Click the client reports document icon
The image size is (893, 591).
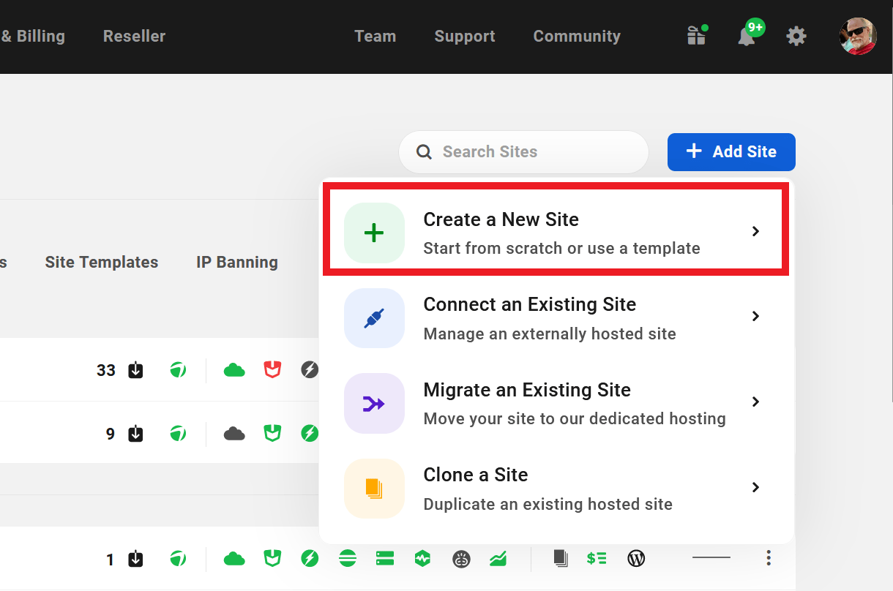(x=561, y=558)
